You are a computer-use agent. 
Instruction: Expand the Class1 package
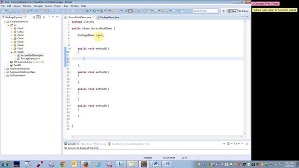(x=12, y=28)
